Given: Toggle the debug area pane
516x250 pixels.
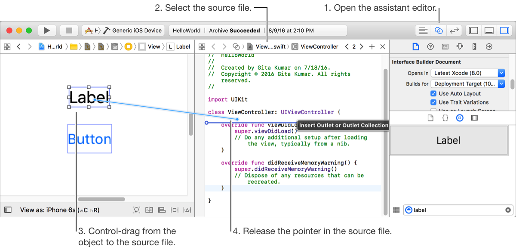Looking at the screenshot, I should point(489,31).
